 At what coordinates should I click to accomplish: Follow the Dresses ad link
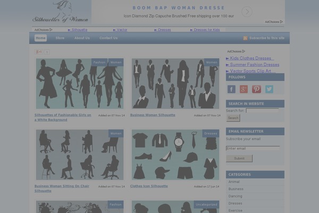click(163, 30)
